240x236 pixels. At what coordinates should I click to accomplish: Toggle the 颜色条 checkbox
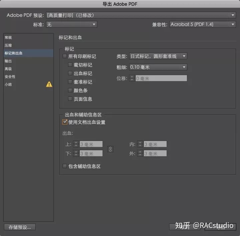(70, 90)
